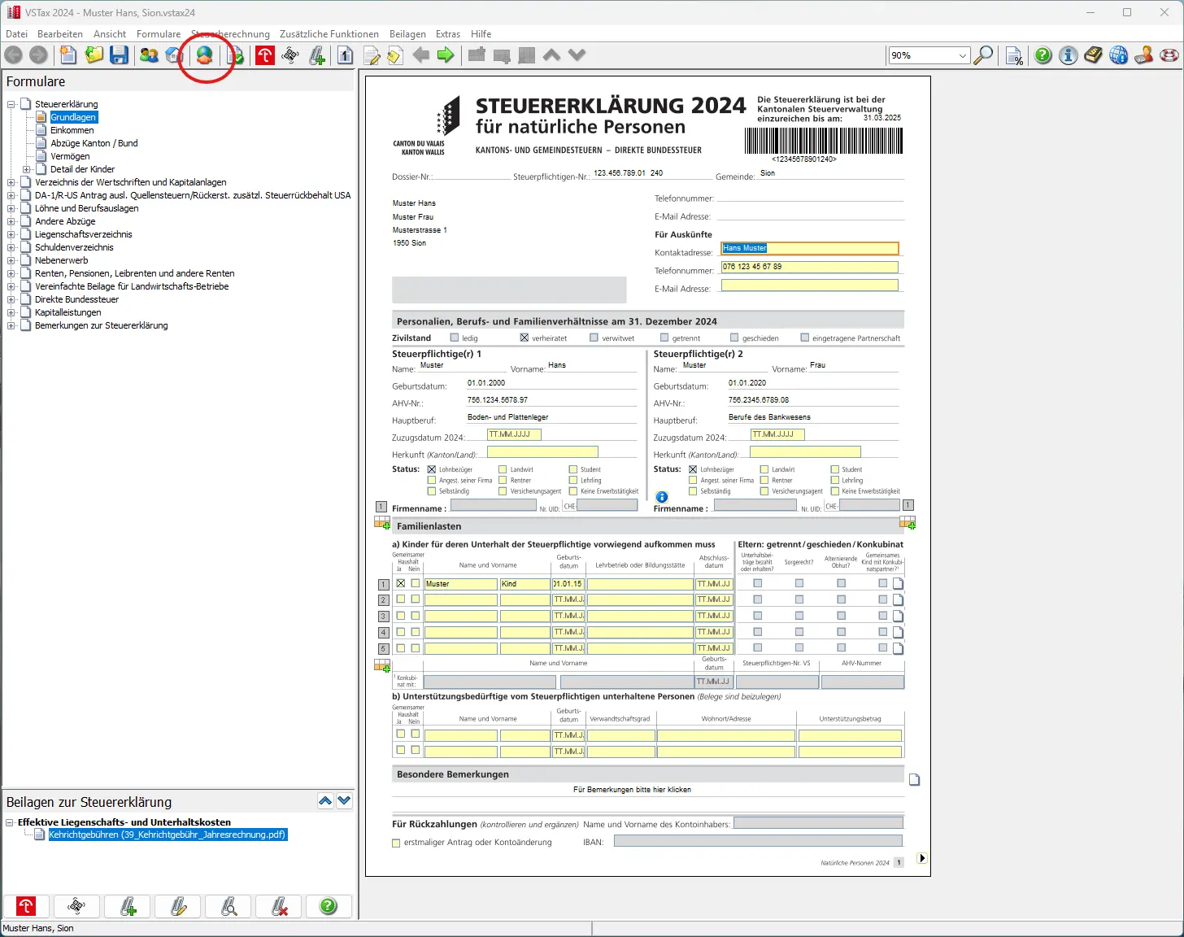Tick 'Selbständig' status for Steuerpflichtige(r) 1
The height and width of the screenshot is (937, 1184).
(432, 491)
